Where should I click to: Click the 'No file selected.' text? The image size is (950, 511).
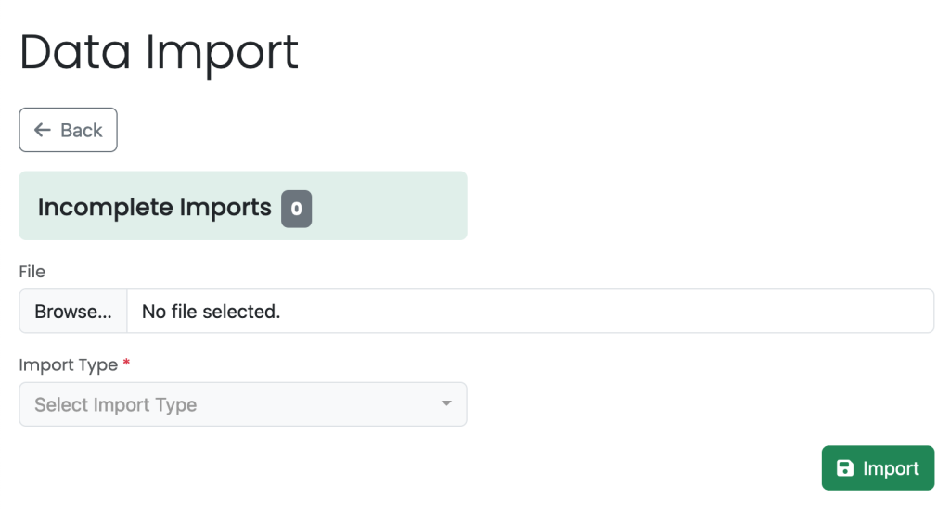click(211, 312)
